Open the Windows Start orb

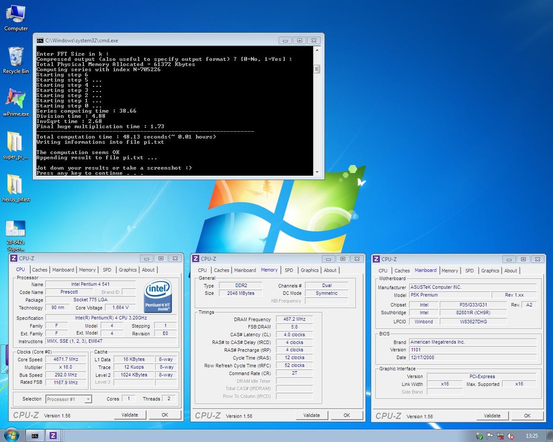click(11, 435)
